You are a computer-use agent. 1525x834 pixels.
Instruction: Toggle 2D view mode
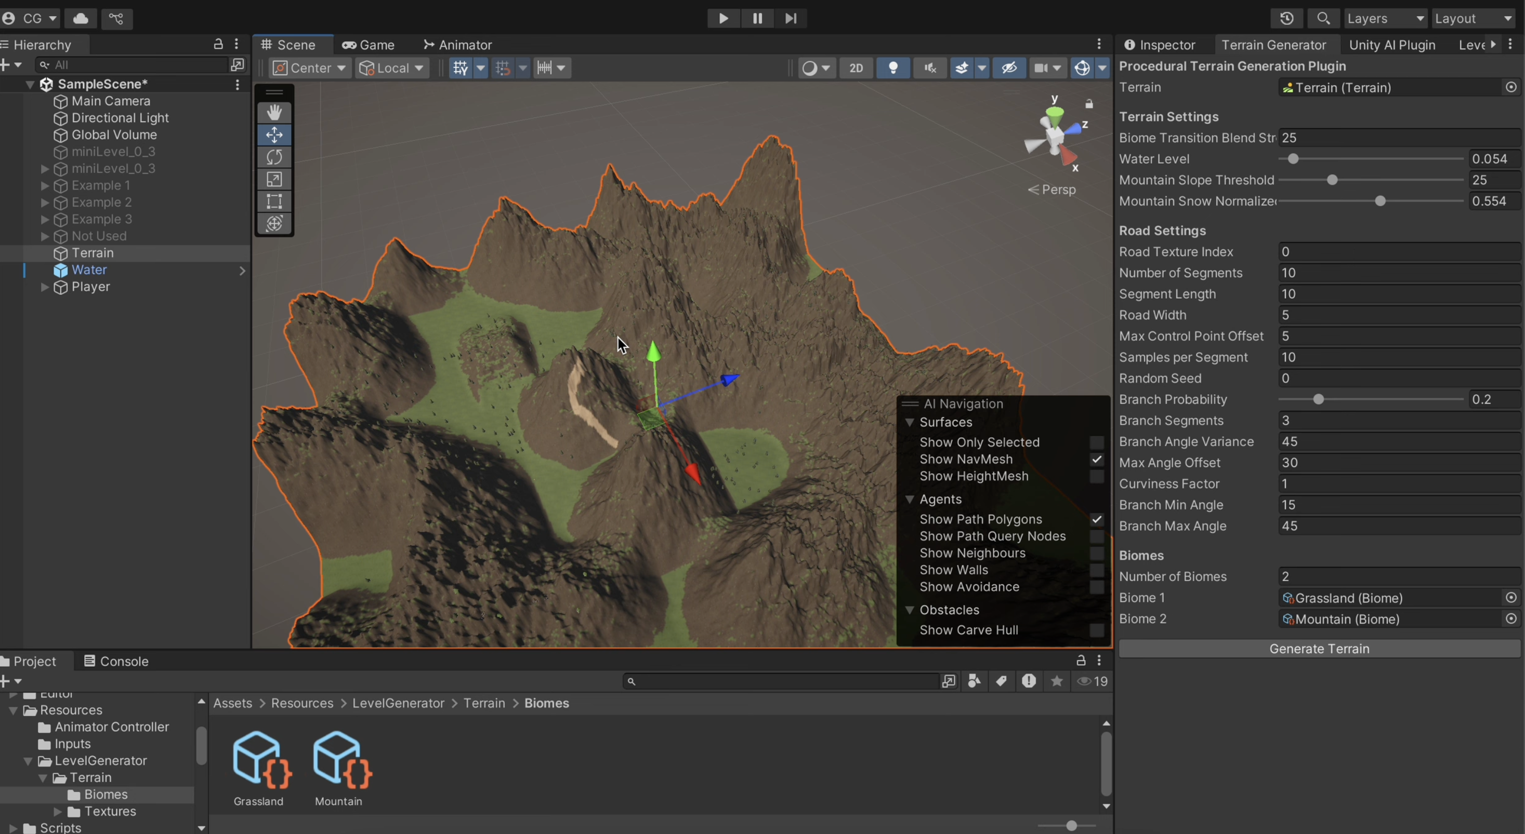click(x=856, y=68)
